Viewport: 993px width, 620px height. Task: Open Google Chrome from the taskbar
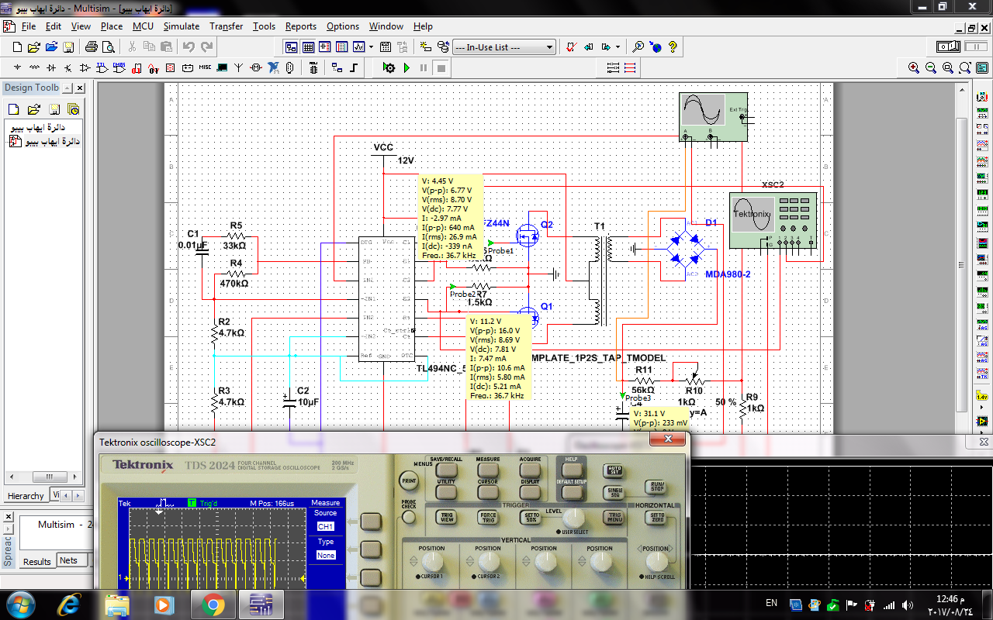click(213, 604)
